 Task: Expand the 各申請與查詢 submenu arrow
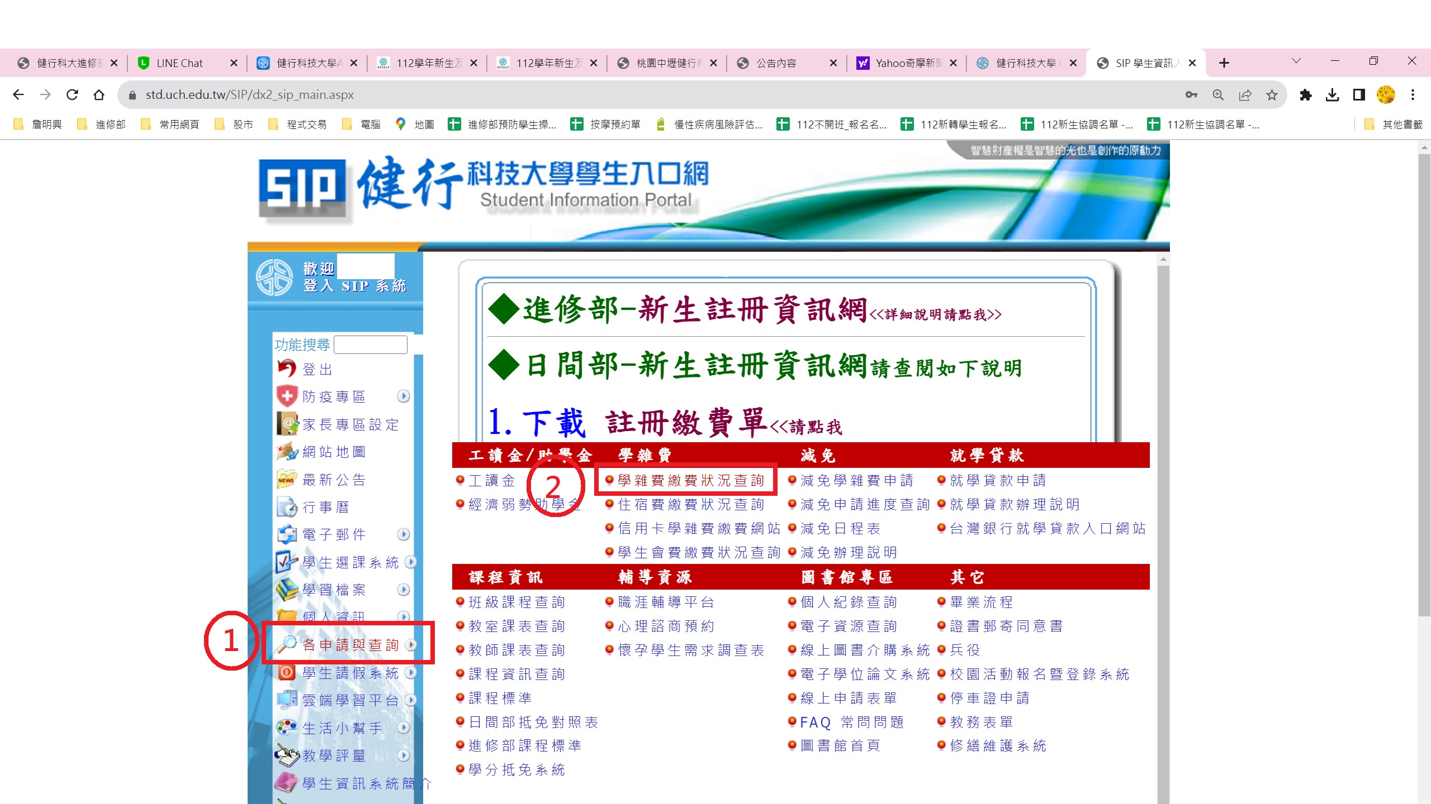click(x=411, y=644)
